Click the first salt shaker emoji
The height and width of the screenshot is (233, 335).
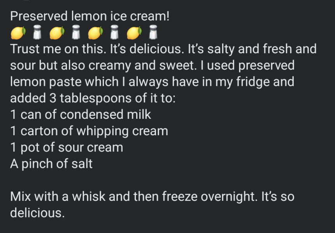tap(37, 33)
